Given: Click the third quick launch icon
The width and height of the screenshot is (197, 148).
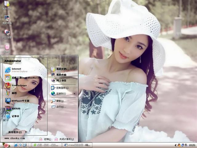Looking at the screenshot, I should coord(25,145).
